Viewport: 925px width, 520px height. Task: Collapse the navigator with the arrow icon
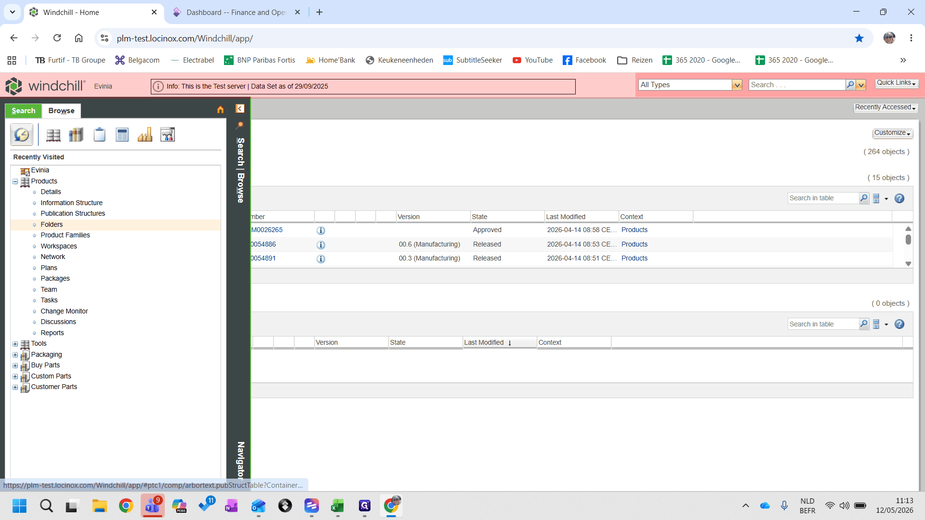pyautogui.click(x=240, y=109)
